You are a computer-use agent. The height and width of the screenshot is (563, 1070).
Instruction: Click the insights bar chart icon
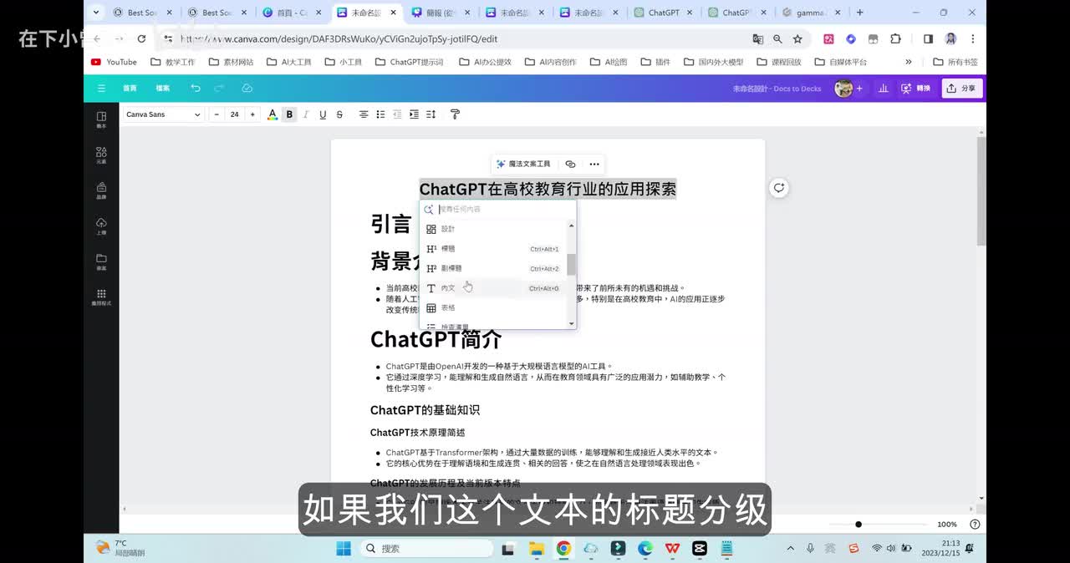click(x=883, y=89)
